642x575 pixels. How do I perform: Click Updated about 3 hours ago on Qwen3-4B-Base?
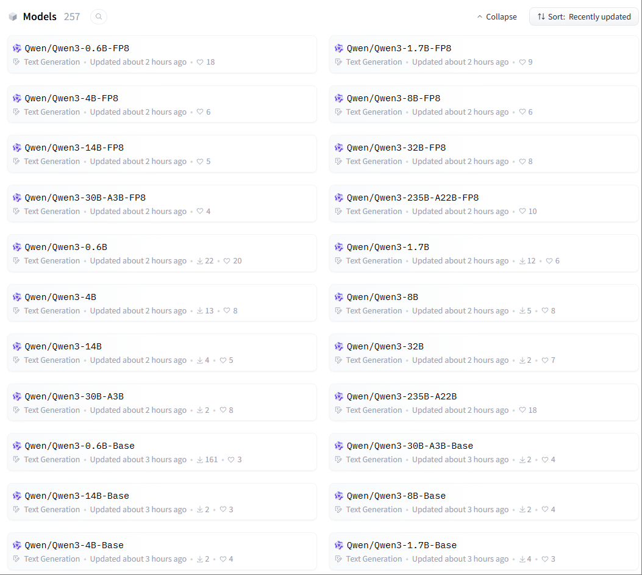[138, 559]
